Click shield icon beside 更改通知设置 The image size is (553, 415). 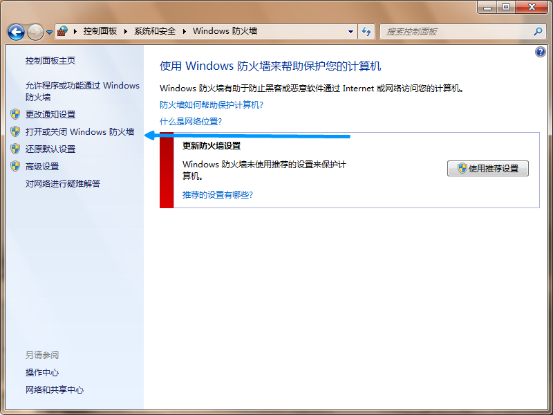tap(15, 114)
